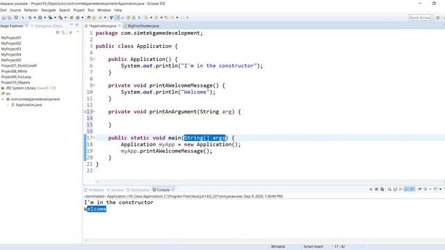Toggle Mark Occurrences in main toolbar
The image size is (445, 250).
click(117, 17)
